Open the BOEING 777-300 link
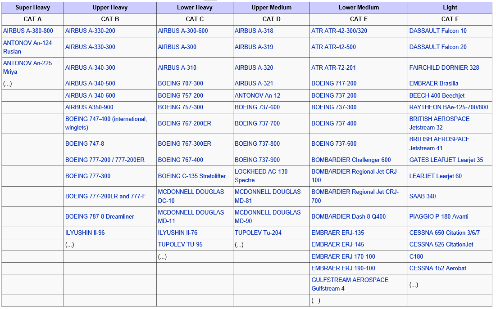Screen dimensions: 496x309 [x=88, y=176]
